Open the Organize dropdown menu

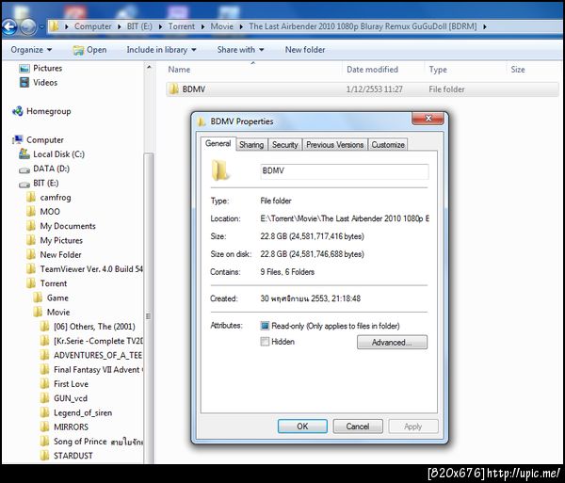tap(31, 50)
